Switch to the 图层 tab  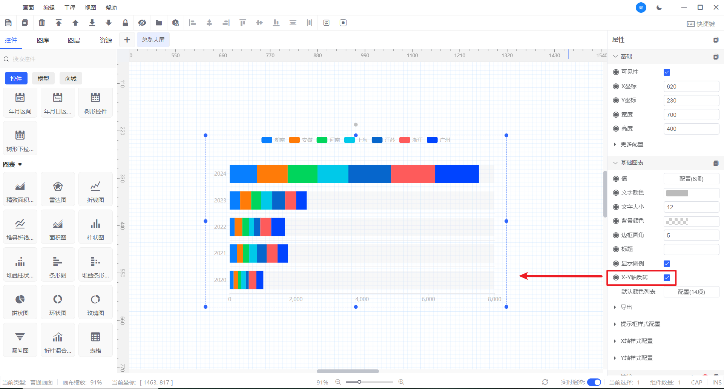tap(74, 40)
